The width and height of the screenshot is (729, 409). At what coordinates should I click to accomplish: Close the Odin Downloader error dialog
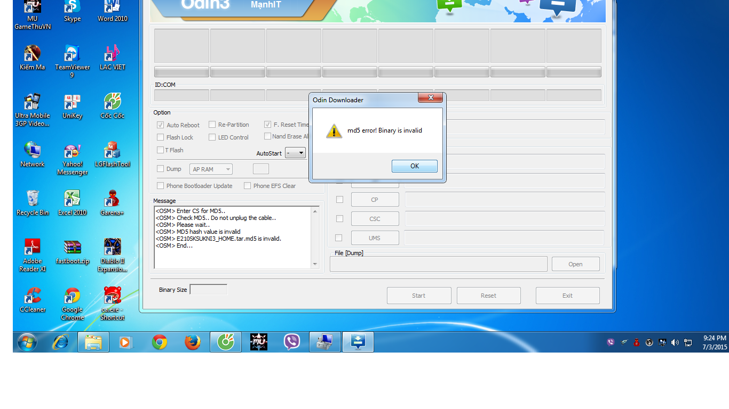coord(430,98)
